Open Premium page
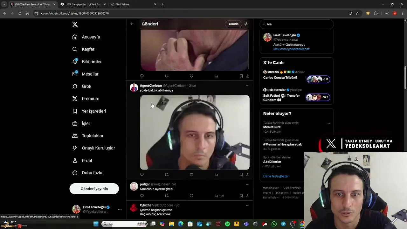This screenshot has width=407, height=229. [86, 99]
